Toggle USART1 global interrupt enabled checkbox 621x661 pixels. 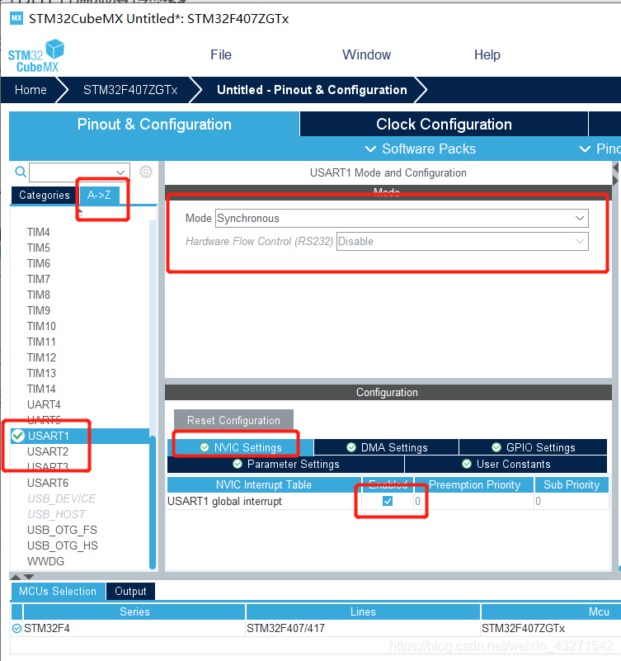[x=387, y=501]
